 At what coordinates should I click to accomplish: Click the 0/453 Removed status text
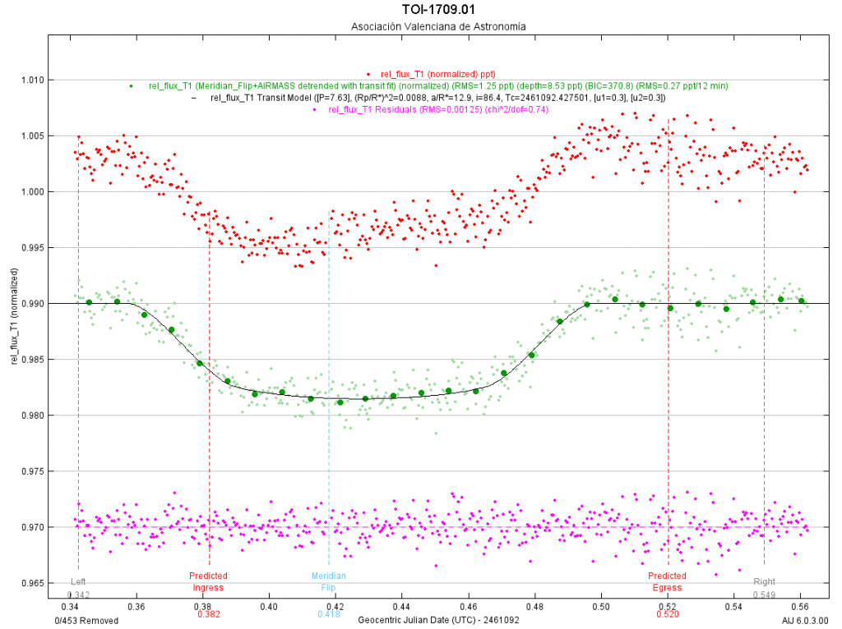click(x=86, y=621)
